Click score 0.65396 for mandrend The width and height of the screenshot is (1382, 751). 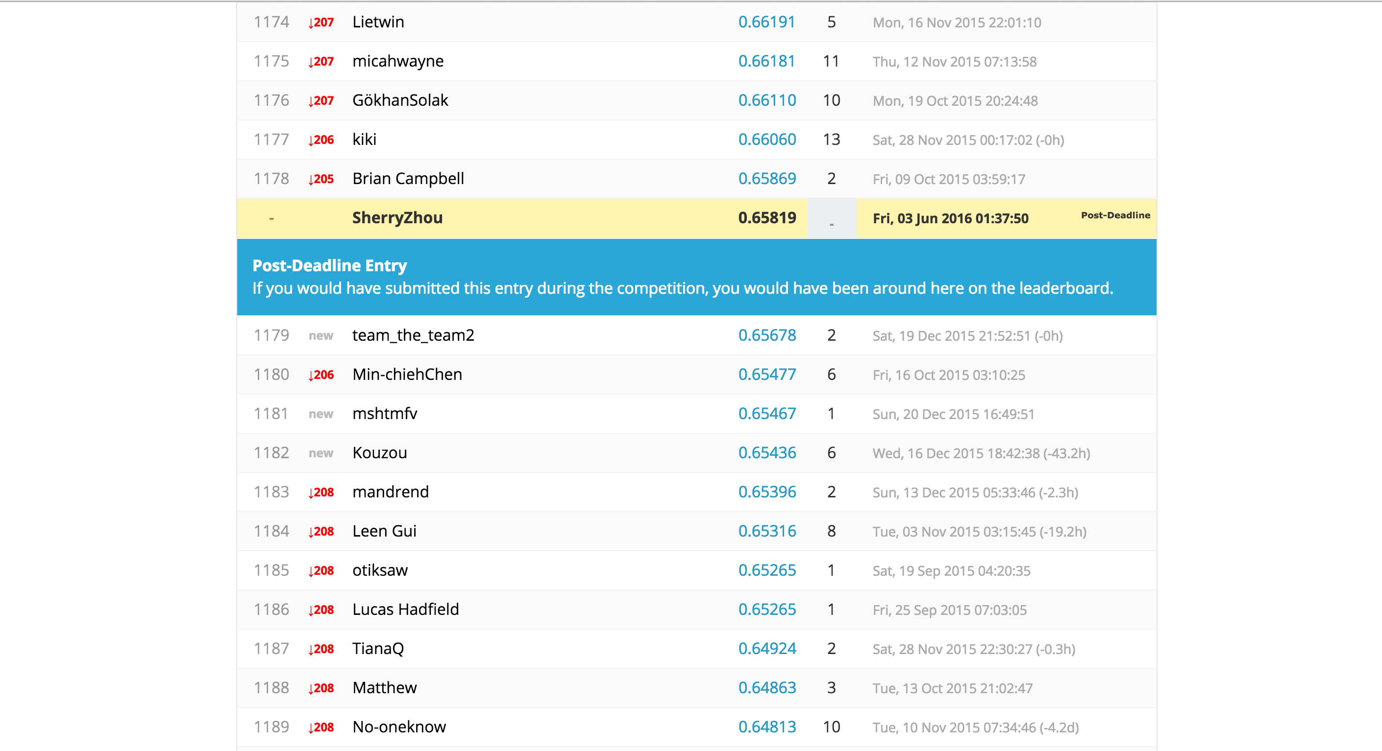pyautogui.click(x=766, y=492)
